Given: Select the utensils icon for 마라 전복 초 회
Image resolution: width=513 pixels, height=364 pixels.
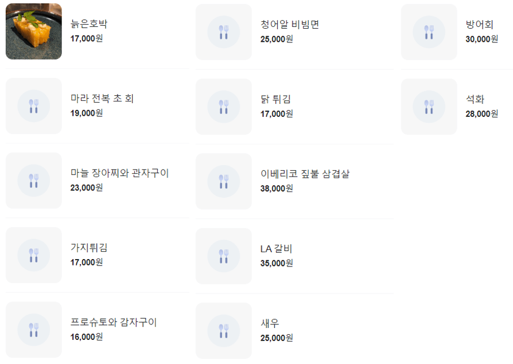Looking at the screenshot, I should 34,106.
